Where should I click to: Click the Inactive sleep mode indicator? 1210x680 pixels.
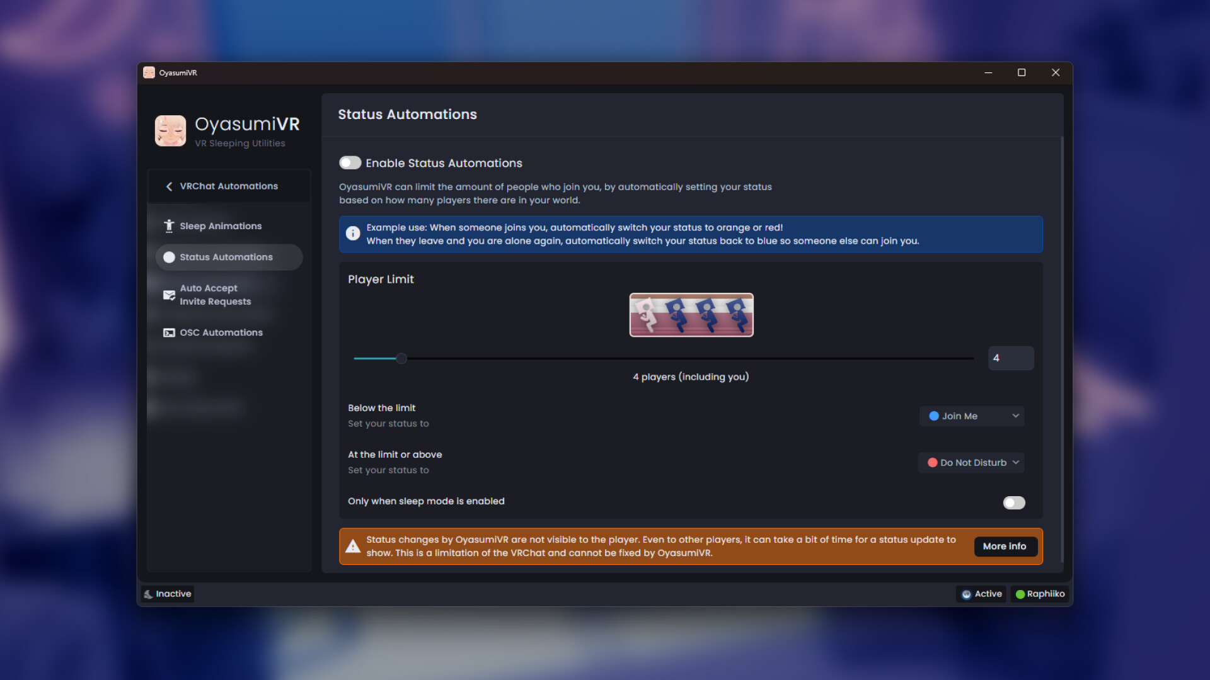point(167,594)
